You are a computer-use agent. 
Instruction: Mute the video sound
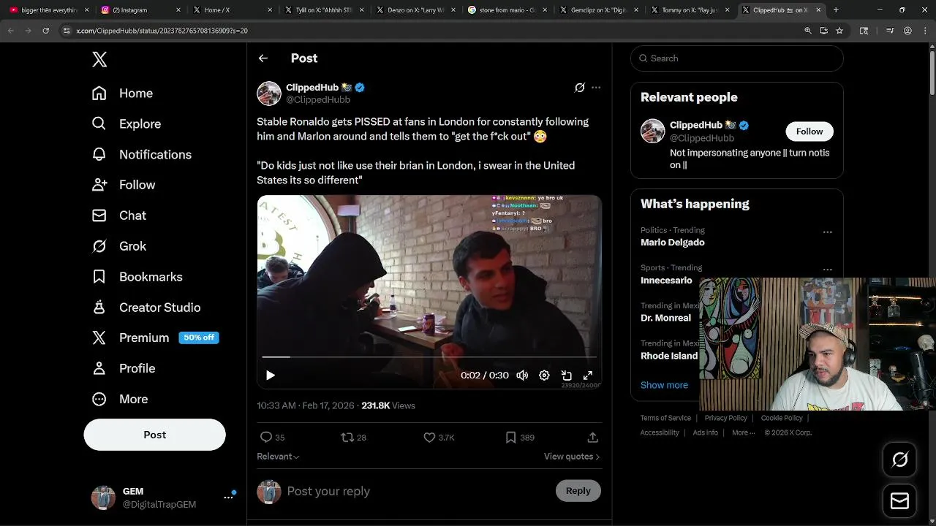[522, 376]
